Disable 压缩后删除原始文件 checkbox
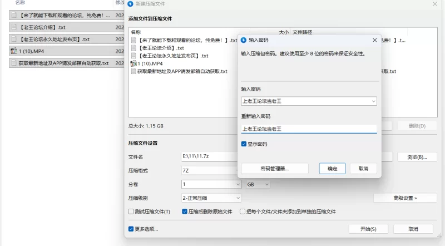Viewport: 445px width, 246px height. 185,211
